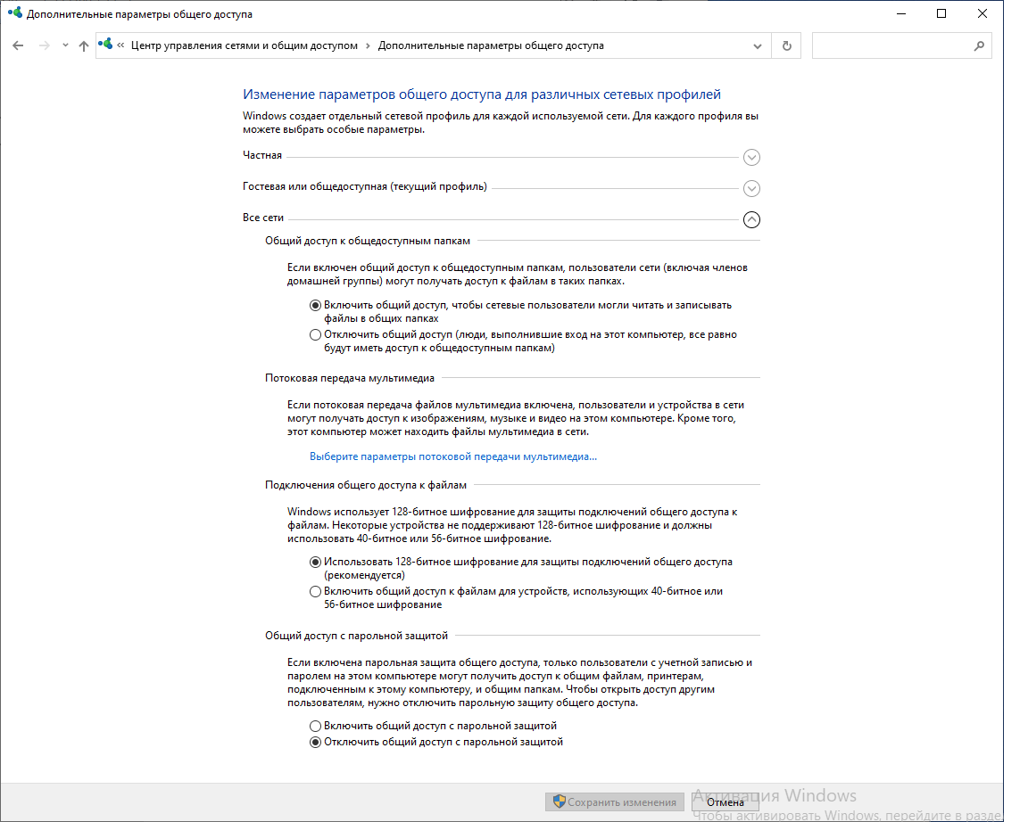Image resolution: width=1028 pixels, height=822 pixels.
Task: Maximize the sharing settings window
Action: tap(941, 13)
